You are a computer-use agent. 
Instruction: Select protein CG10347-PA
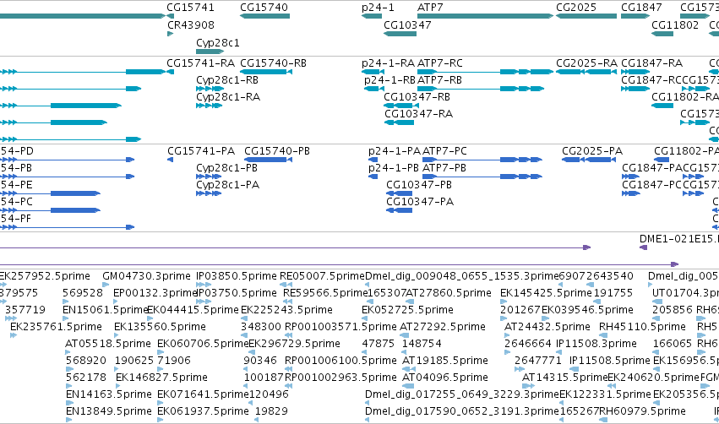point(420,202)
